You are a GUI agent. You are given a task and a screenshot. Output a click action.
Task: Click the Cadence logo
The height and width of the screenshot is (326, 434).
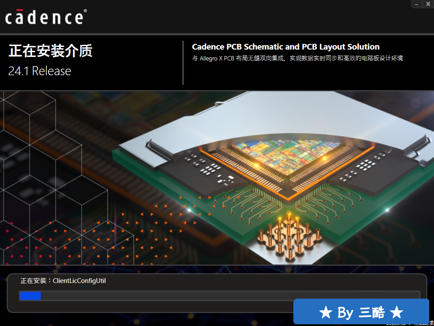[46, 17]
